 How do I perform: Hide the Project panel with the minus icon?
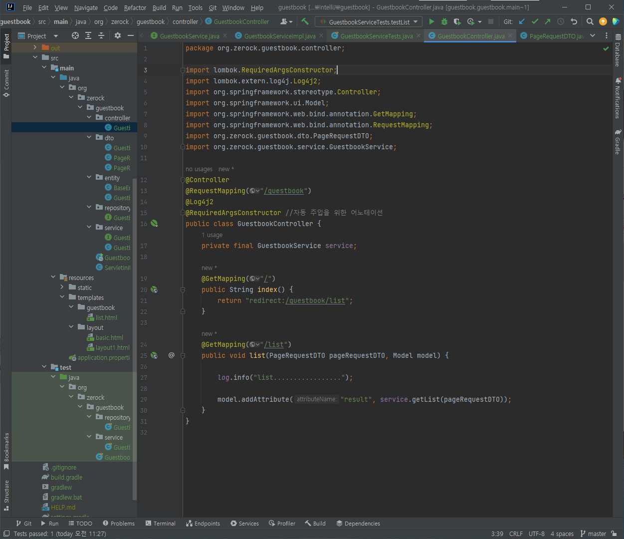(x=131, y=35)
